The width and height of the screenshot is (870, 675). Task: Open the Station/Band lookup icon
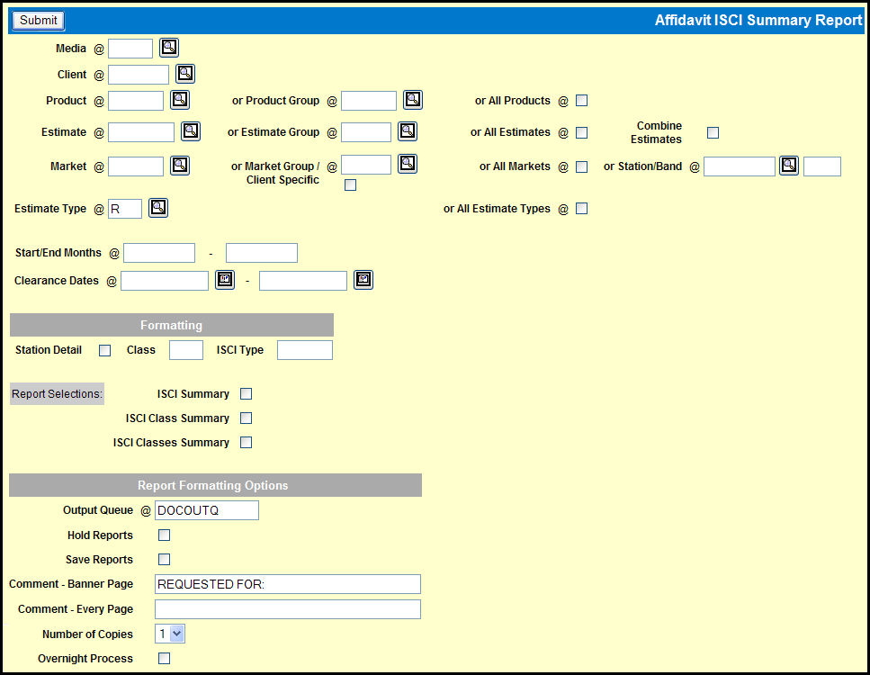(x=789, y=166)
